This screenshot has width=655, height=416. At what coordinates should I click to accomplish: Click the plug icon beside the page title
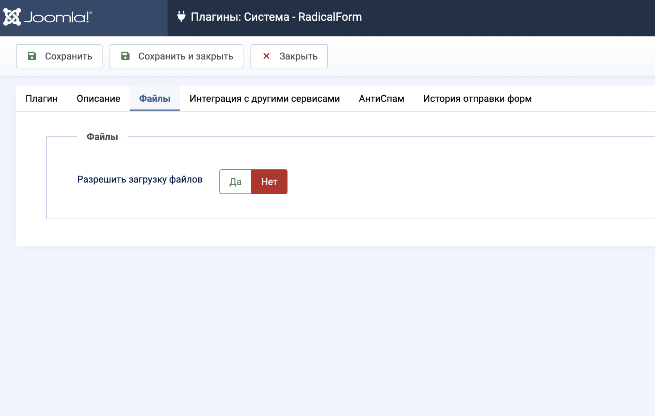click(x=181, y=17)
